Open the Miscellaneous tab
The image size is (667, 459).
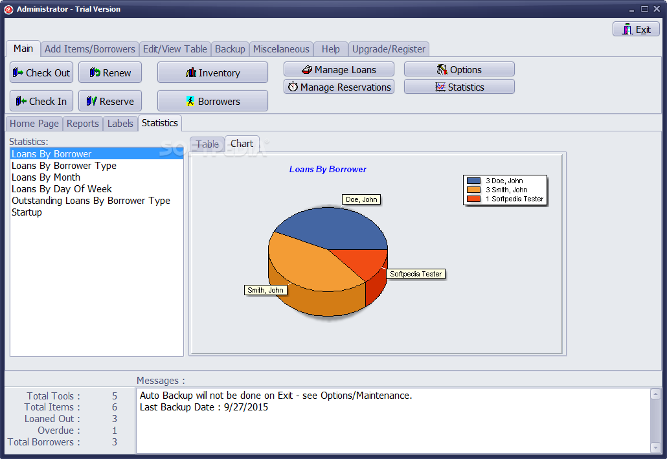281,49
